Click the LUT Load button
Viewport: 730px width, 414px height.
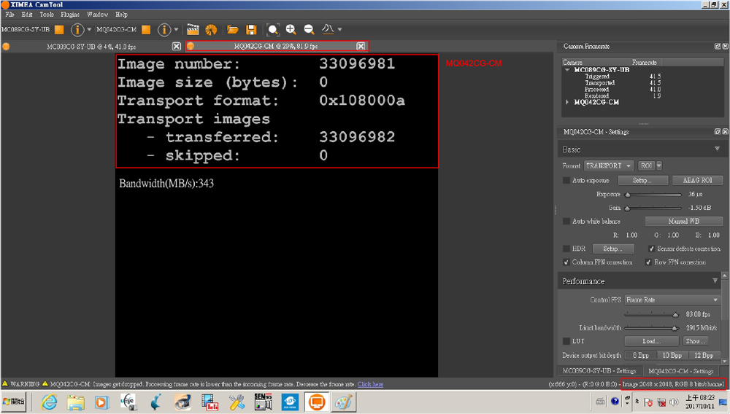click(x=650, y=341)
